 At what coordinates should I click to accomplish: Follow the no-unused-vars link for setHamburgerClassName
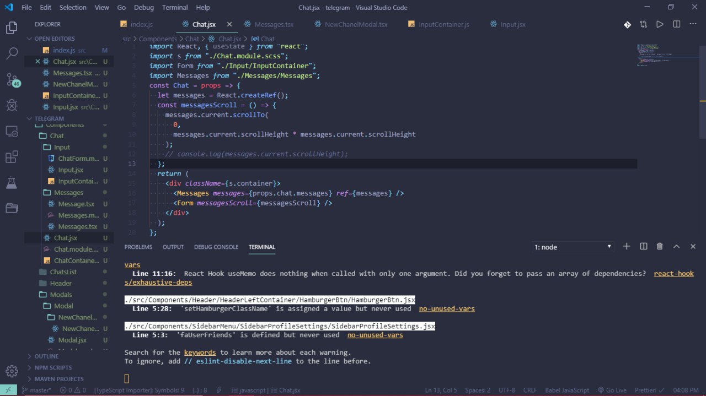click(x=447, y=308)
